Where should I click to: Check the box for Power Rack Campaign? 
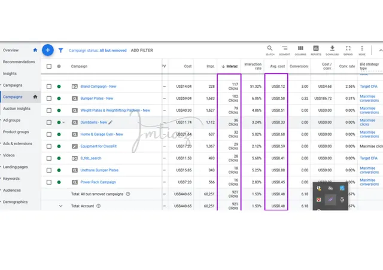pyautogui.click(x=49, y=182)
